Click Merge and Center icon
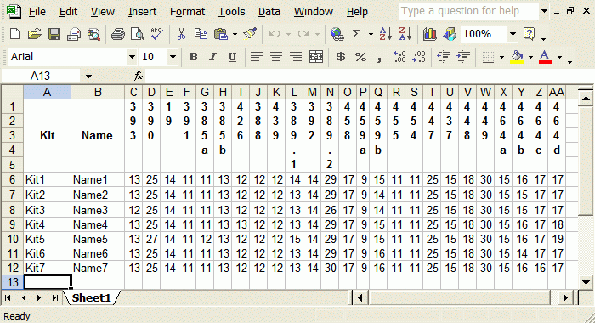The height and width of the screenshot is (323, 595). coord(316,57)
